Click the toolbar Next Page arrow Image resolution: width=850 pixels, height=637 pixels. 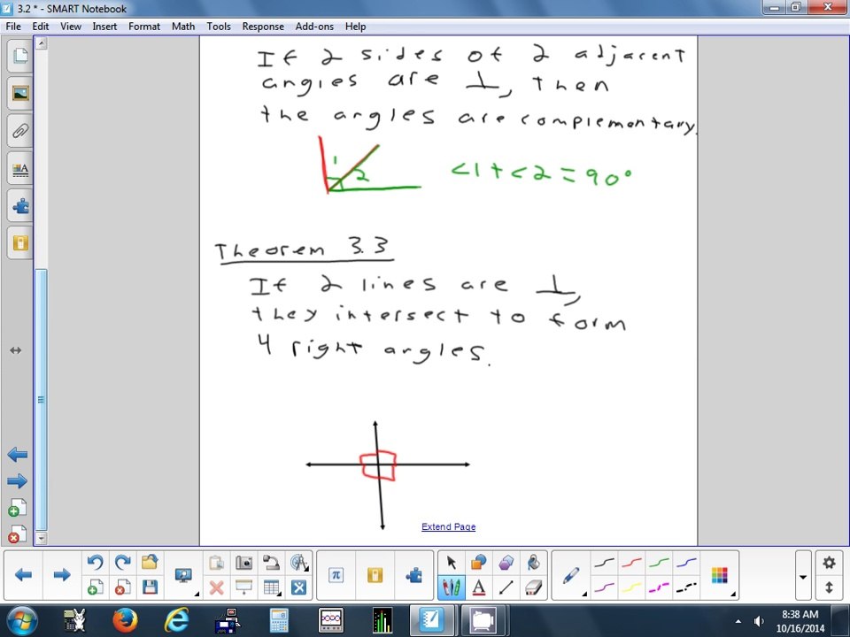point(62,575)
